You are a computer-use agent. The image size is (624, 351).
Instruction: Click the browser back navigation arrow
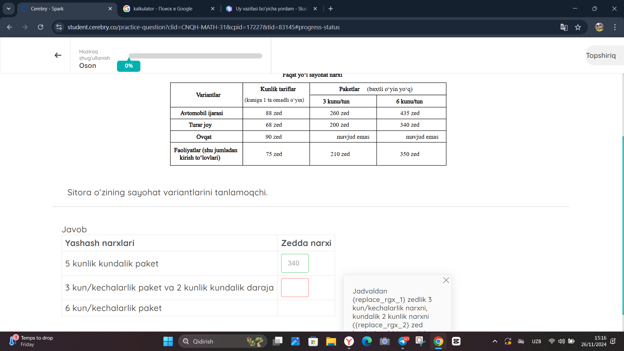[9, 27]
